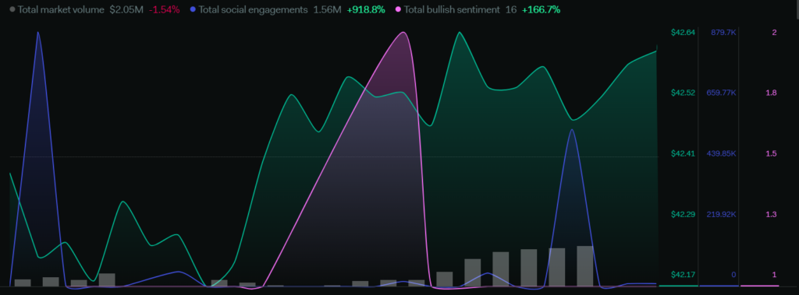Click the '2' sentiment axis label
Viewport: 799px width, 295px height.
tap(774, 33)
